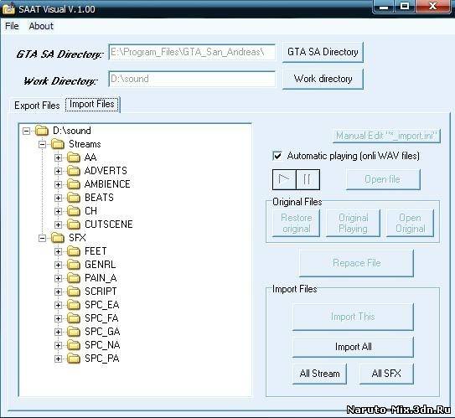Click the pause button icon
The image size is (455, 418).
308,179
